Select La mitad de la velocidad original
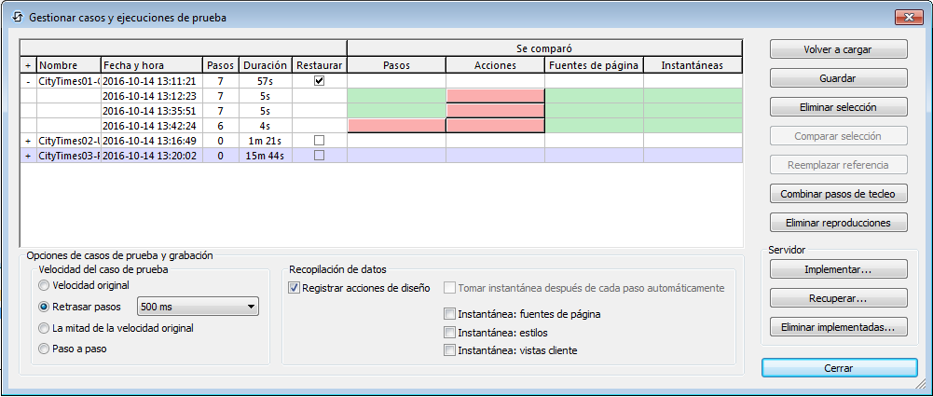933x397 pixels. [44, 328]
